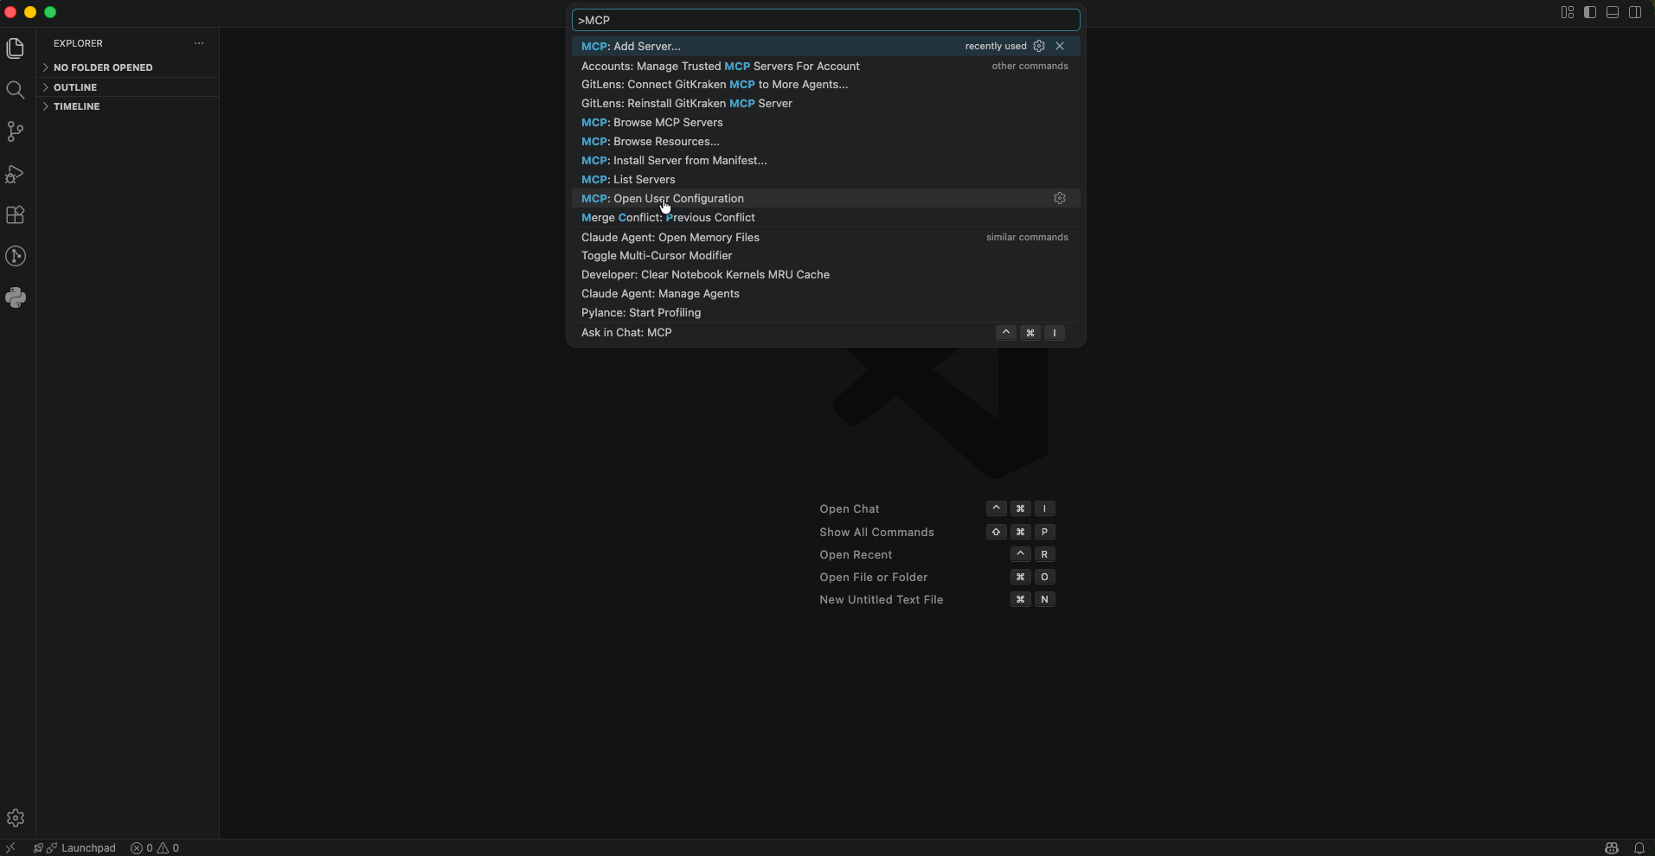1655x856 pixels.
Task: Run MCP: Add Server command
Action: pyautogui.click(x=825, y=46)
